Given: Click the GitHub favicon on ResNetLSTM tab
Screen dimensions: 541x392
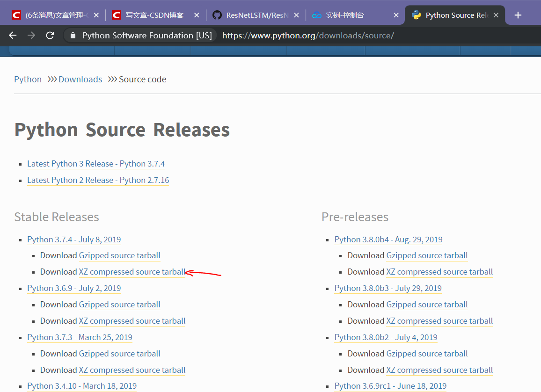Looking at the screenshot, I should (217, 15).
